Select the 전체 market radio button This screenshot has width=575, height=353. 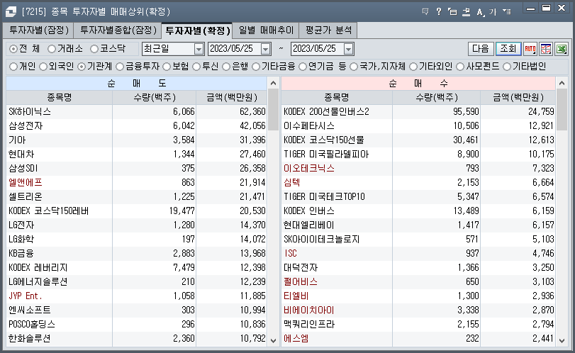13,49
